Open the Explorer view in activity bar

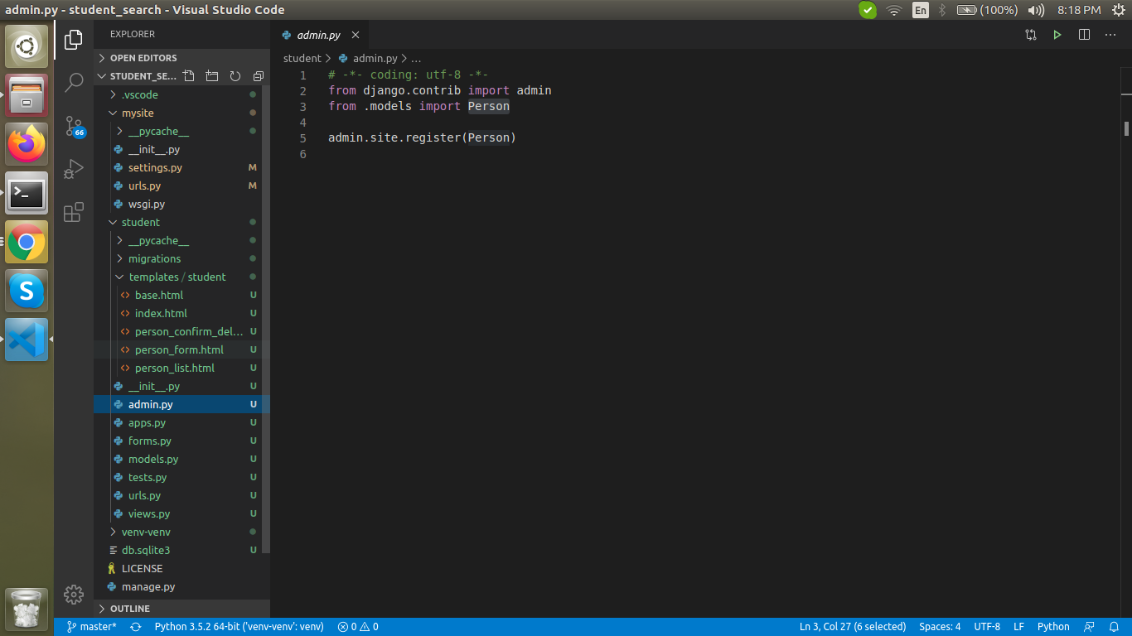tap(74, 39)
